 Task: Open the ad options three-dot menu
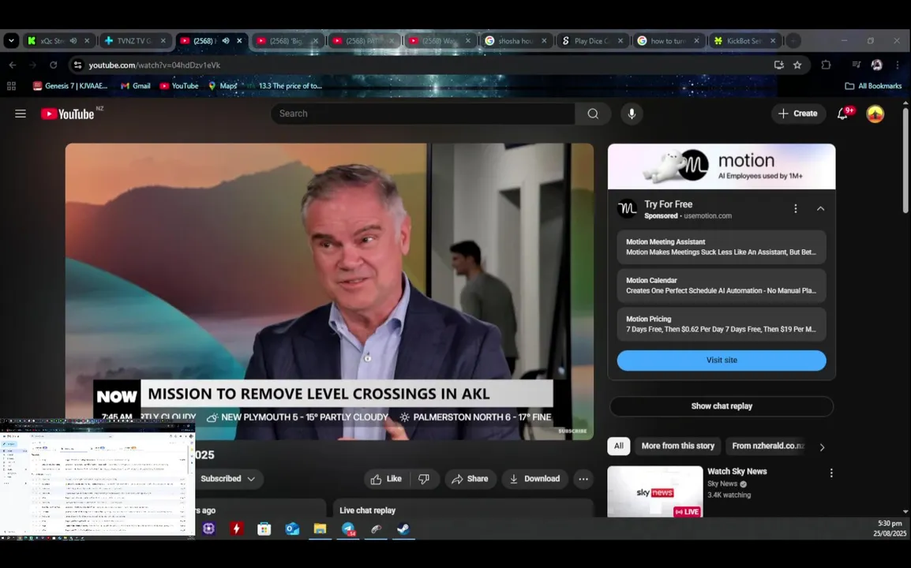point(796,208)
